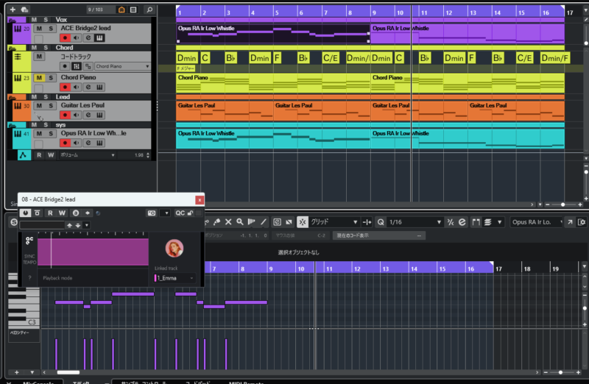Toggle record enable on Opus RA track
589x384 pixels.
pos(65,143)
